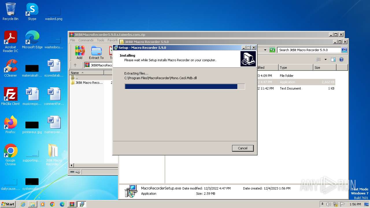Open Edge from the taskbar
This screenshot has height=208, width=370.
tap(62, 204)
